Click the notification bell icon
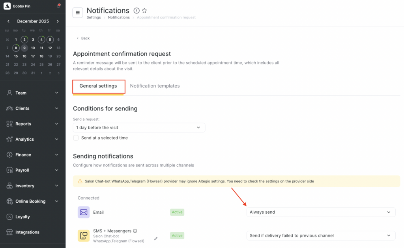404x248 pixels. click(x=58, y=6)
